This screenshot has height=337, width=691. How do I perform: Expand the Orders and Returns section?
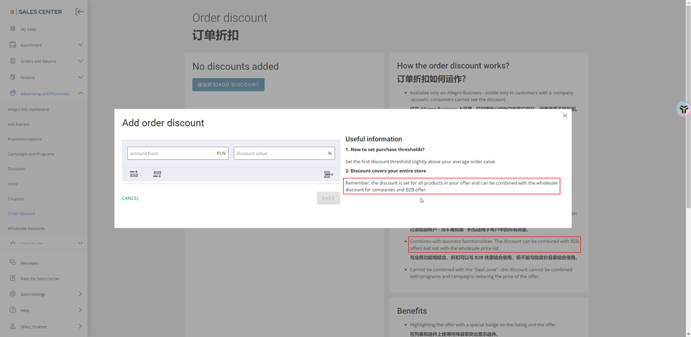(x=80, y=61)
